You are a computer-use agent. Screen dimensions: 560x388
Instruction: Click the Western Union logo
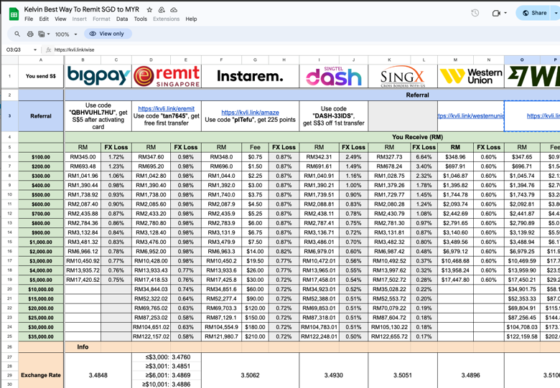coord(471,76)
